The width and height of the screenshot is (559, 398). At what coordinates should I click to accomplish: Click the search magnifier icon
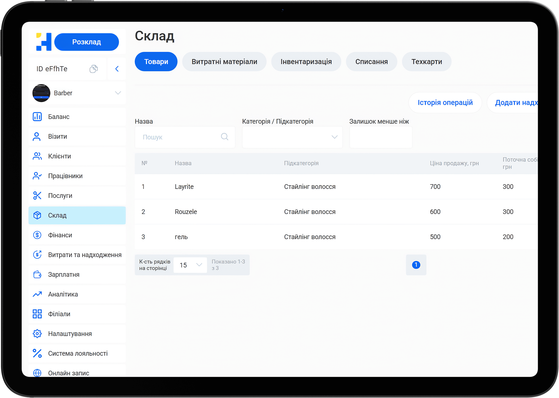click(x=224, y=137)
